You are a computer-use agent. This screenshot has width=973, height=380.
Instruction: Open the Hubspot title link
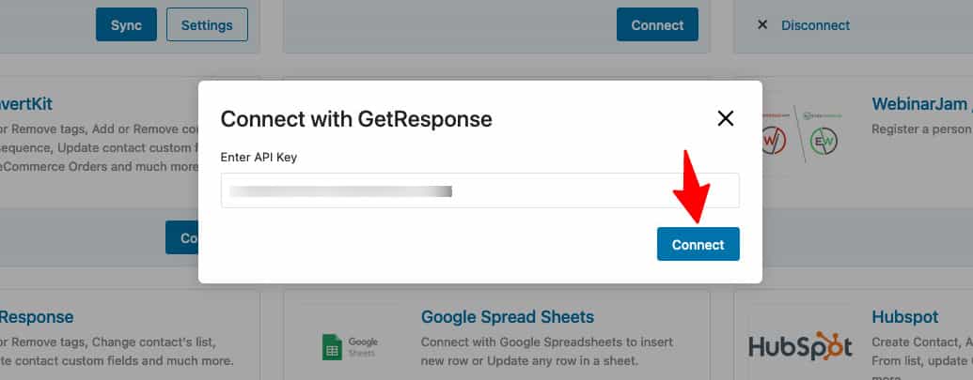click(904, 317)
